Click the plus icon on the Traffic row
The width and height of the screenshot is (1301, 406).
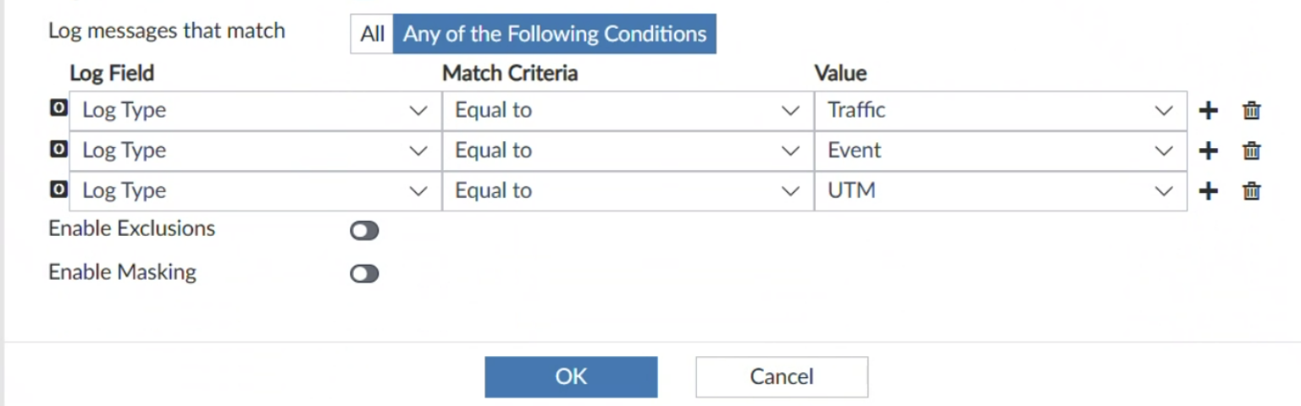coord(1209,111)
